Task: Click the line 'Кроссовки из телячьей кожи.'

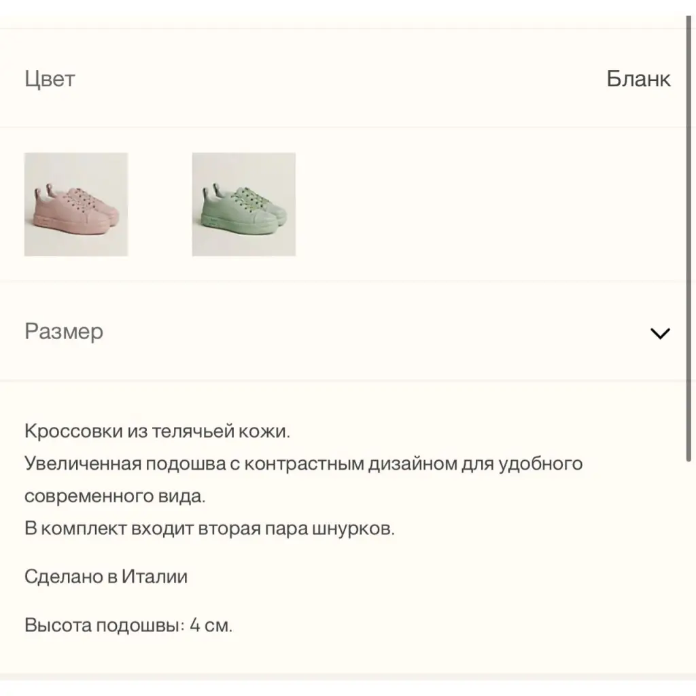Action: [x=157, y=431]
